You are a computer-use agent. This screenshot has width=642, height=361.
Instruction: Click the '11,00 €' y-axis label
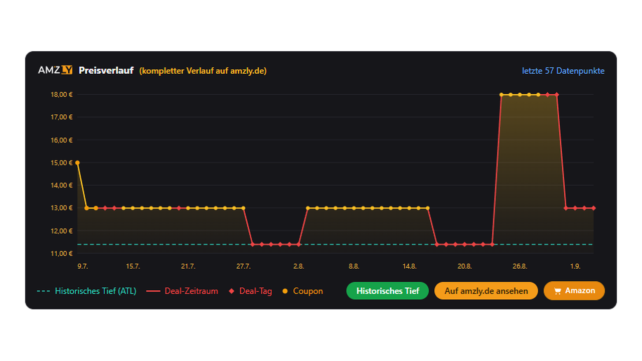pos(62,253)
